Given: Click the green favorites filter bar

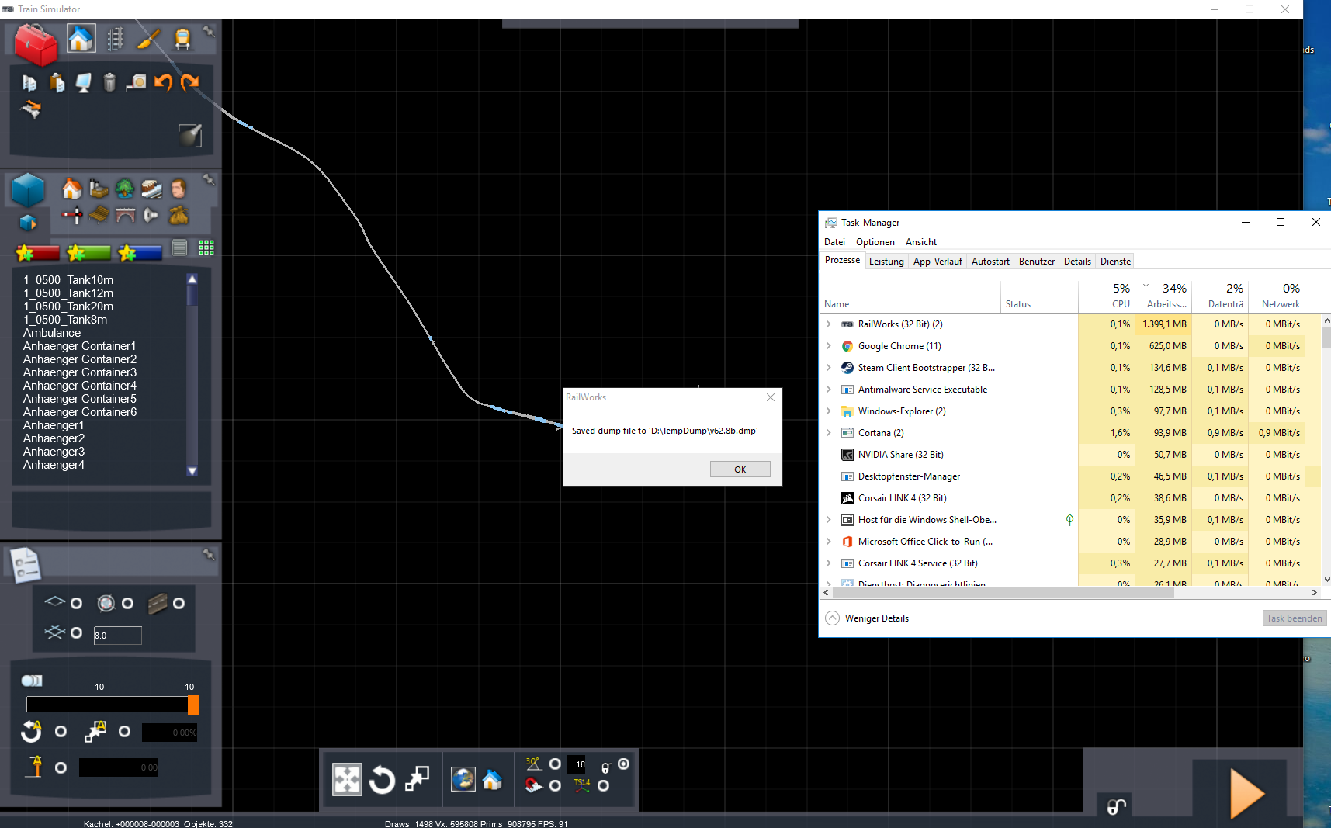Looking at the screenshot, I should [x=88, y=253].
